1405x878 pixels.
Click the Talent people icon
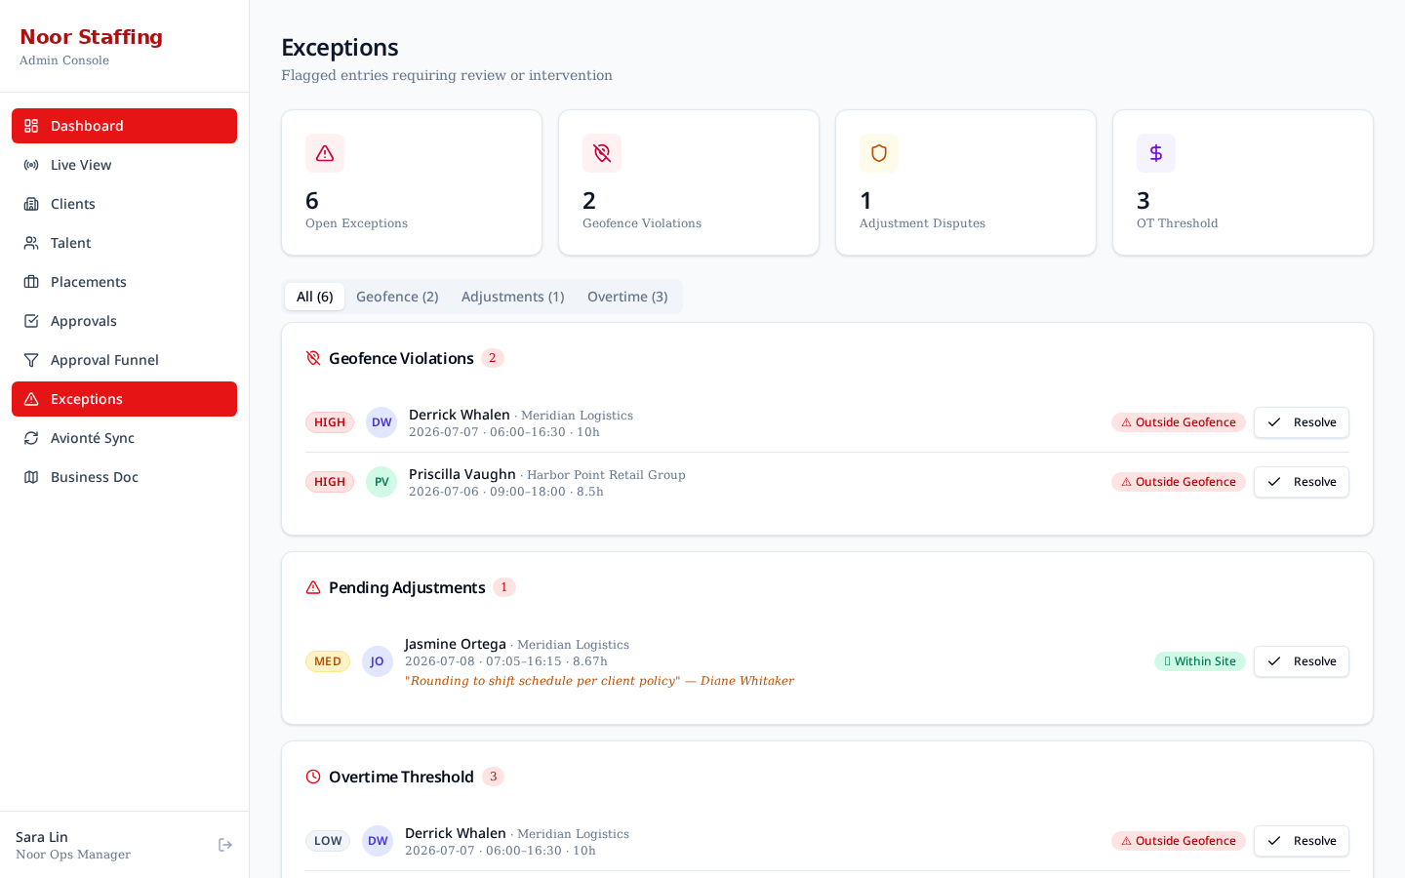tap(31, 243)
